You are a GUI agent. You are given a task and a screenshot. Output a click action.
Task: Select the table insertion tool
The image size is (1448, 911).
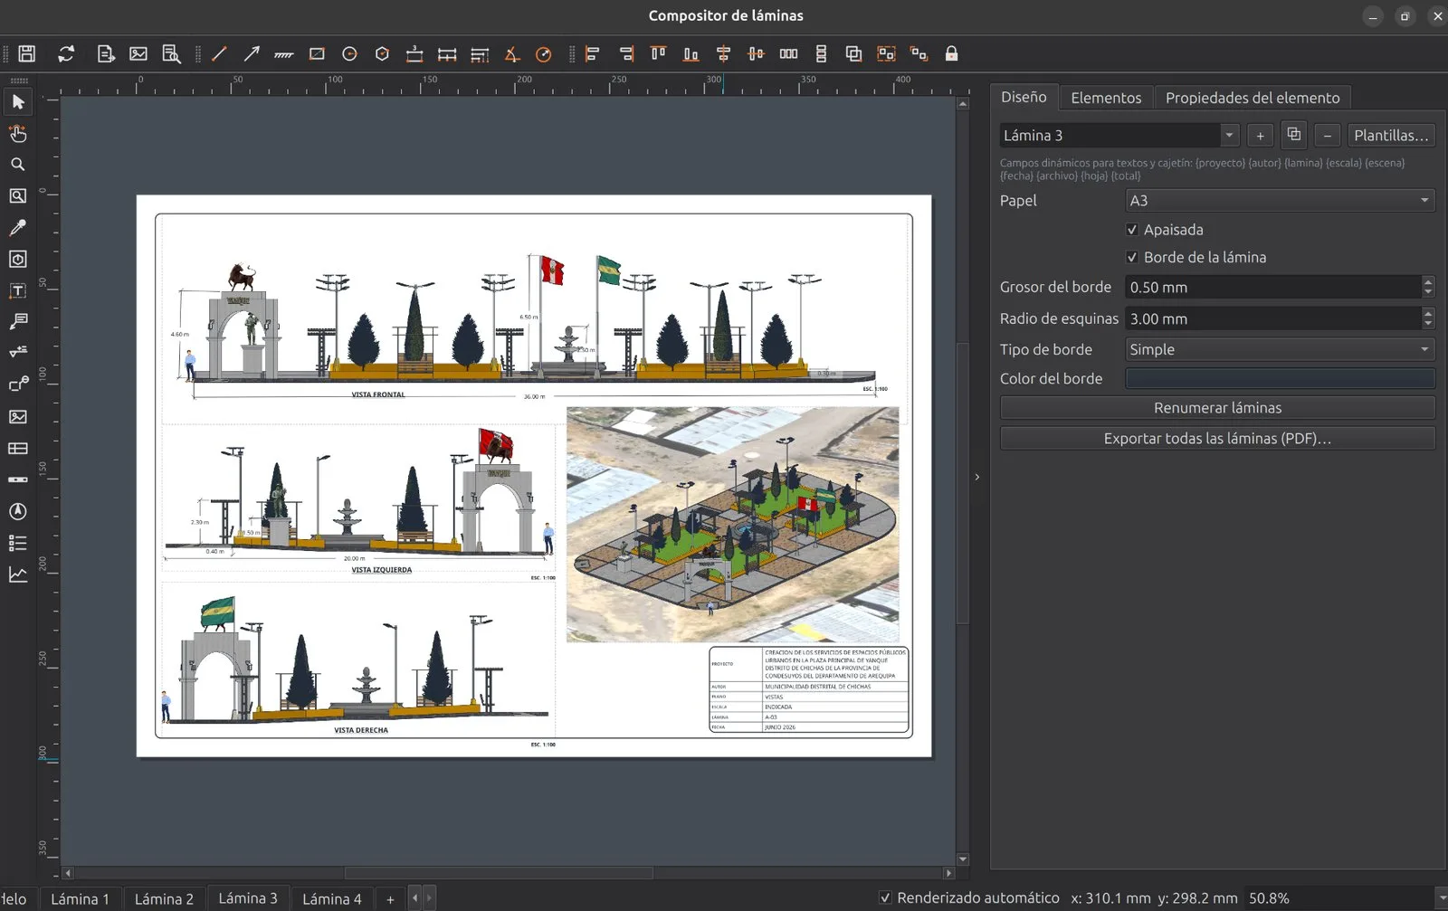pyautogui.click(x=18, y=449)
